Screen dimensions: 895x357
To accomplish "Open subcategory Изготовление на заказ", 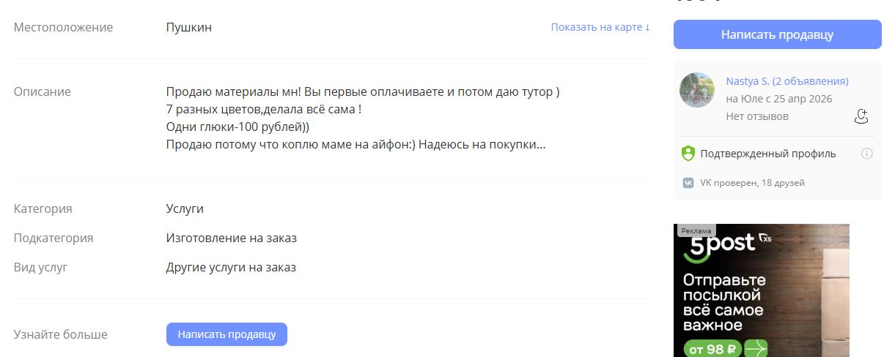I will pyautogui.click(x=231, y=238).
